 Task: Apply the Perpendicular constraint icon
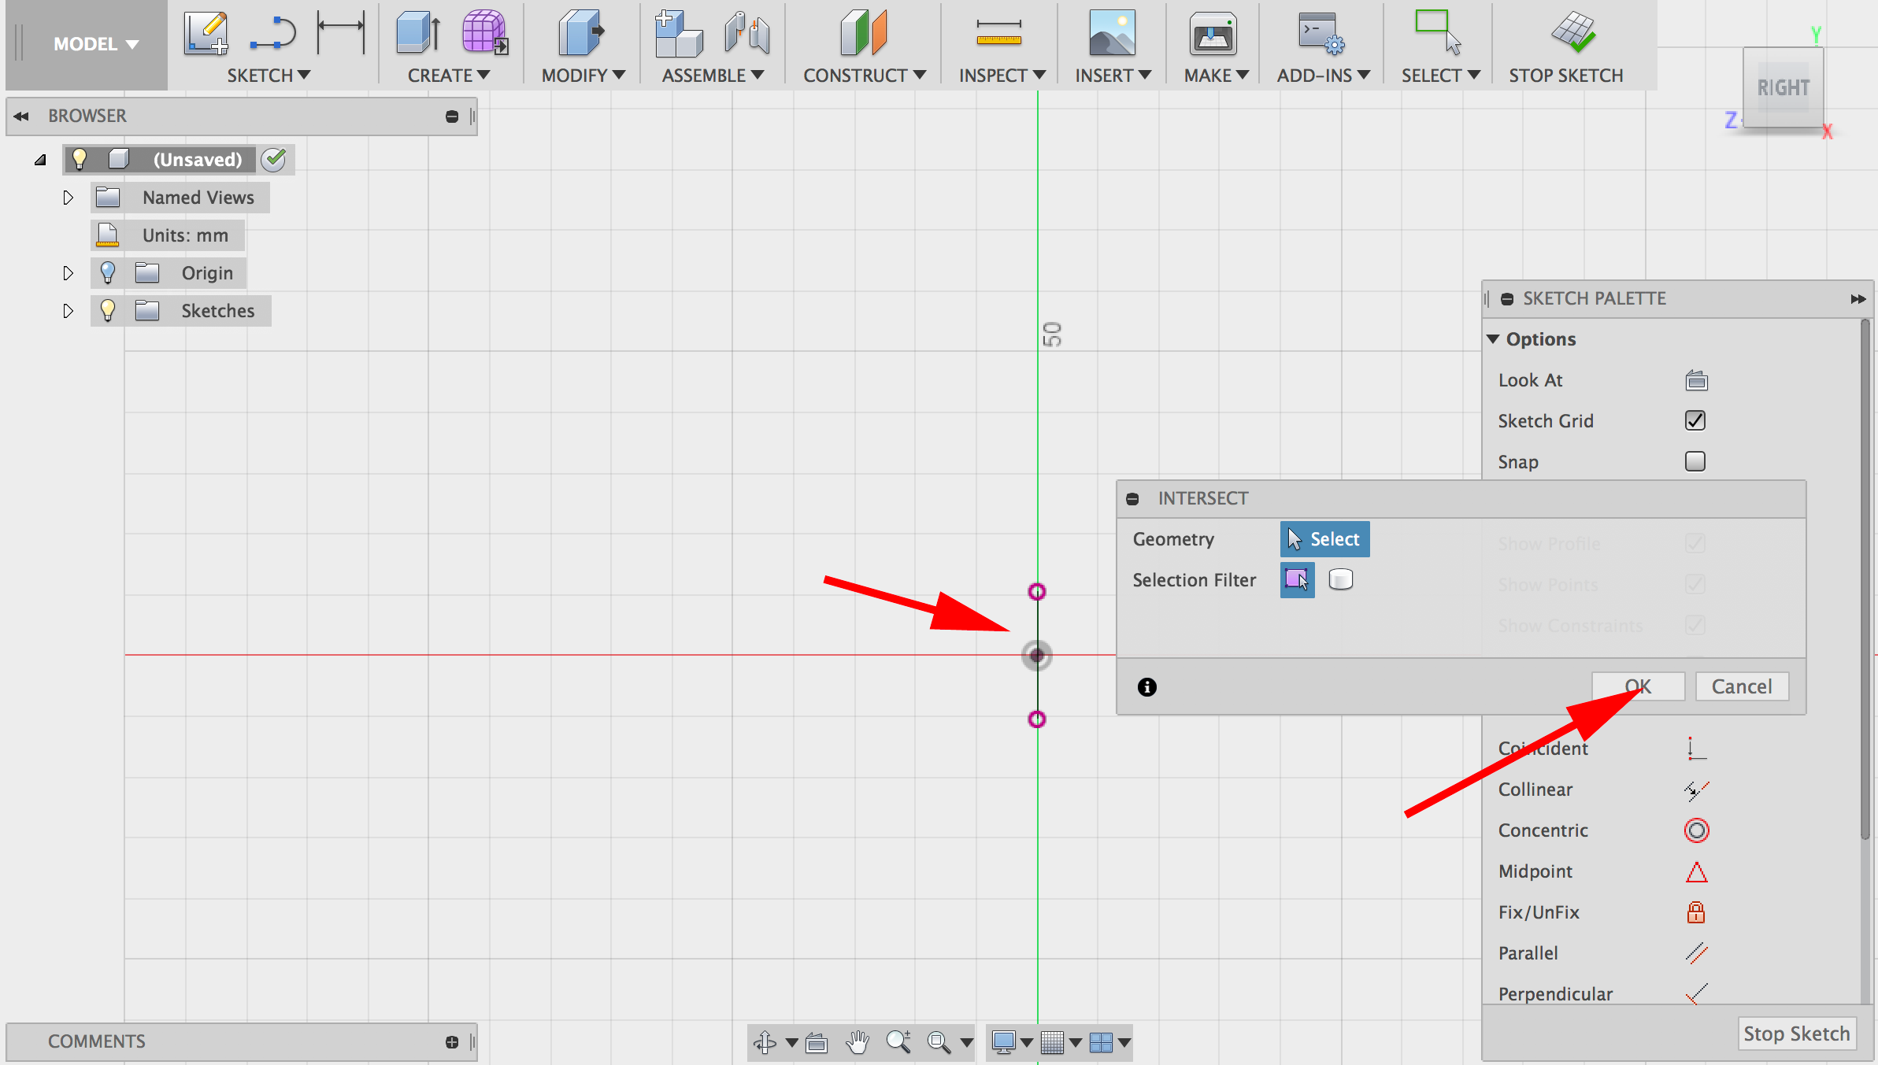pyautogui.click(x=1696, y=994)
